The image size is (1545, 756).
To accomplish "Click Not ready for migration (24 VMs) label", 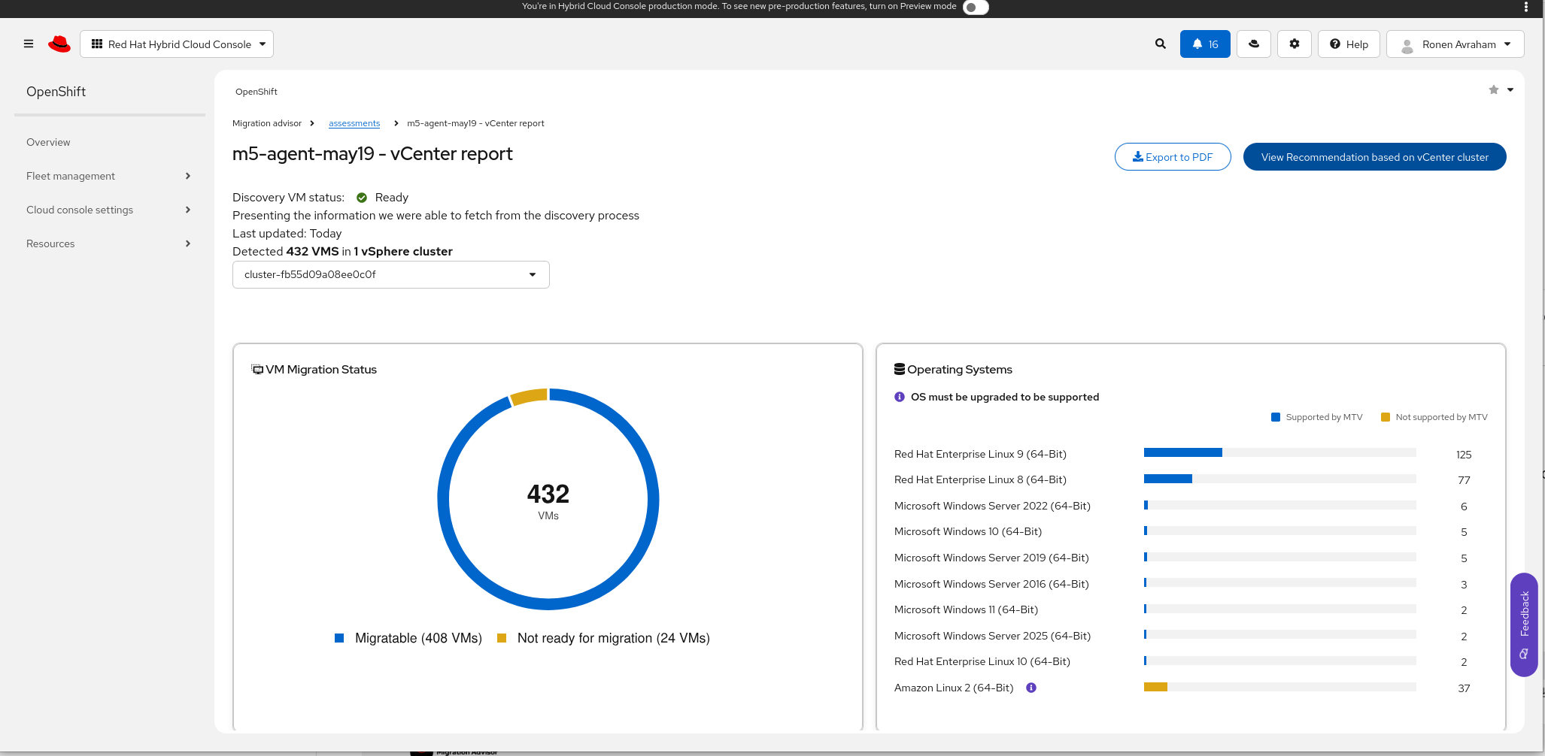I will (614, 638).
